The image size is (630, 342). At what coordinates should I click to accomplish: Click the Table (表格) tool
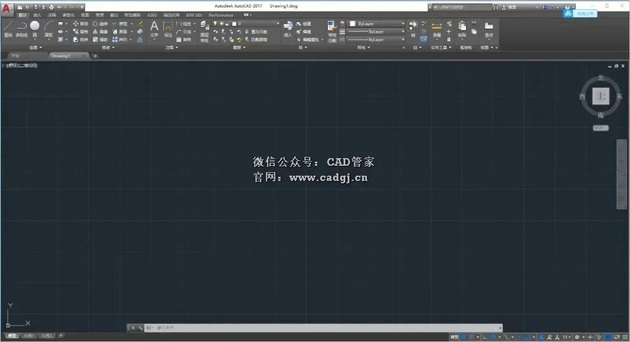coord(184,40)
